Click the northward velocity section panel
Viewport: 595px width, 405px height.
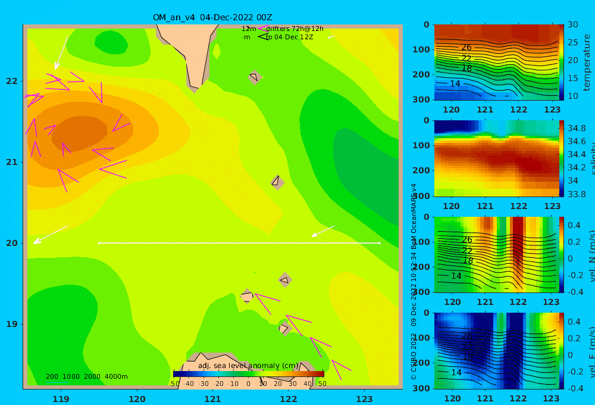[x=496, y=254]
